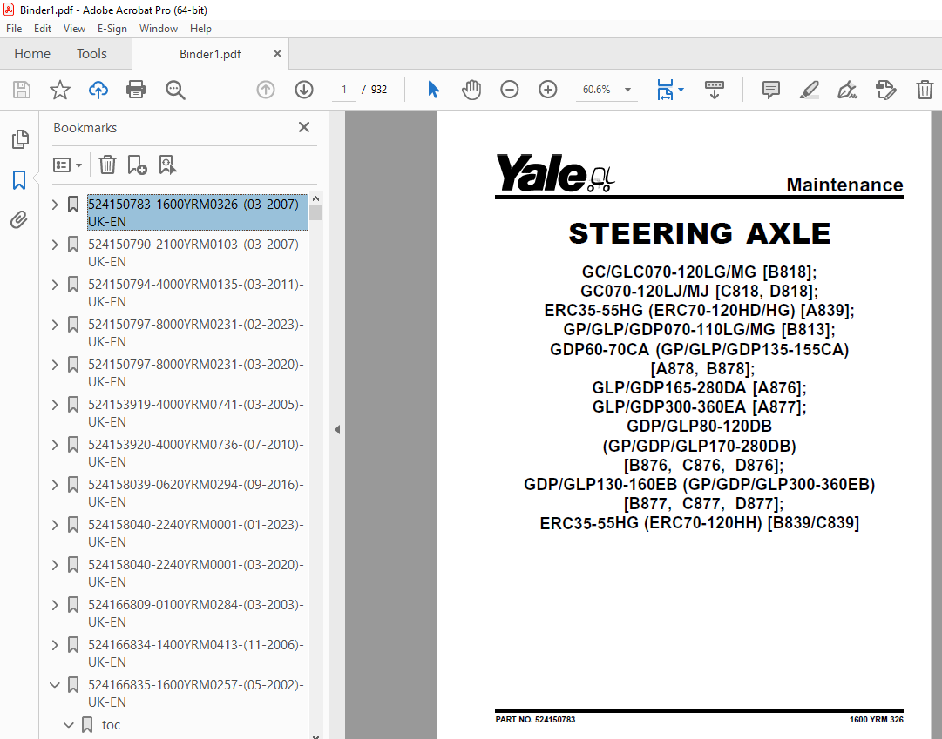Expand bookmark 524166834-1400YRM0413
The height and width of the screenshot is (739, 942).
[55, 645]
